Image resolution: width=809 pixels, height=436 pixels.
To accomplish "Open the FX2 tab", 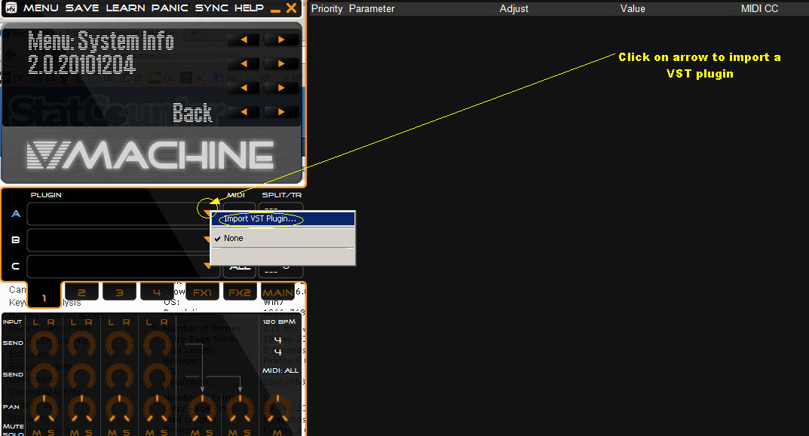I will (x=240, y=292).
